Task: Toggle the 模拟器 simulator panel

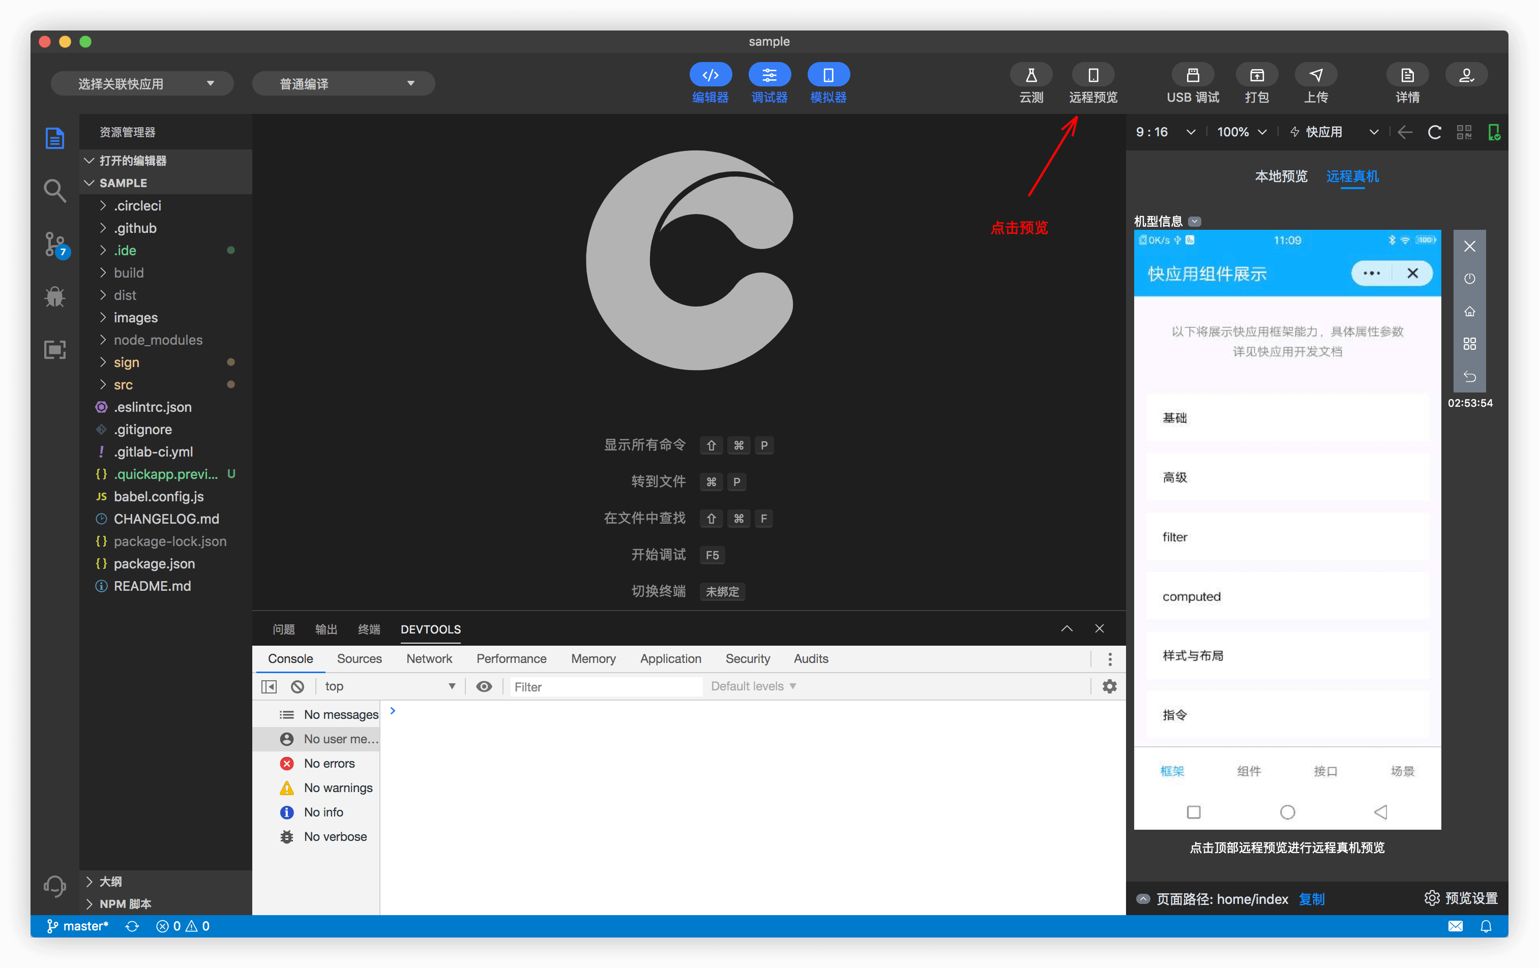Action: [x=827, y=75]
